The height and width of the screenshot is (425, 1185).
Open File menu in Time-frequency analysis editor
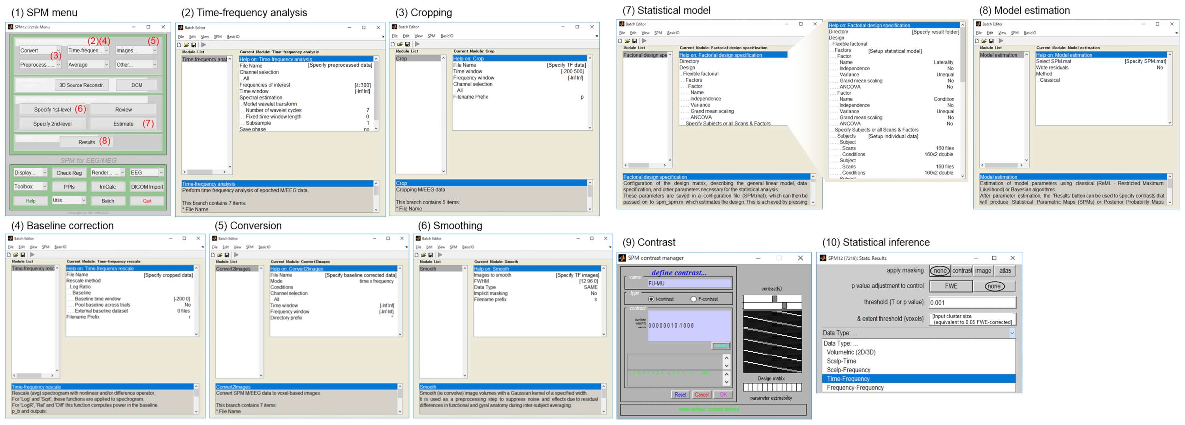pos(181,37)
